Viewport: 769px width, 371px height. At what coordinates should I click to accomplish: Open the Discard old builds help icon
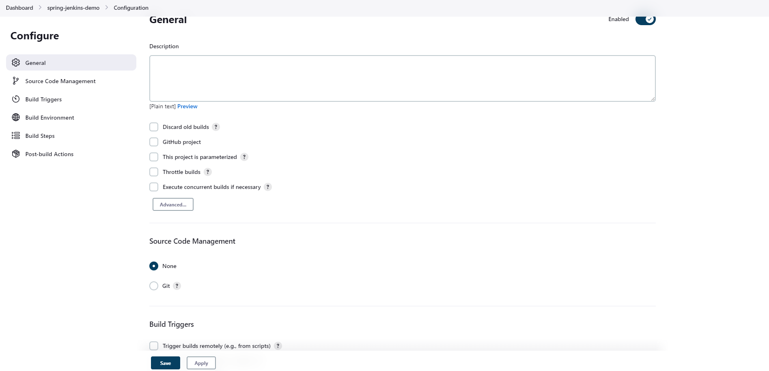coord(216,127)
